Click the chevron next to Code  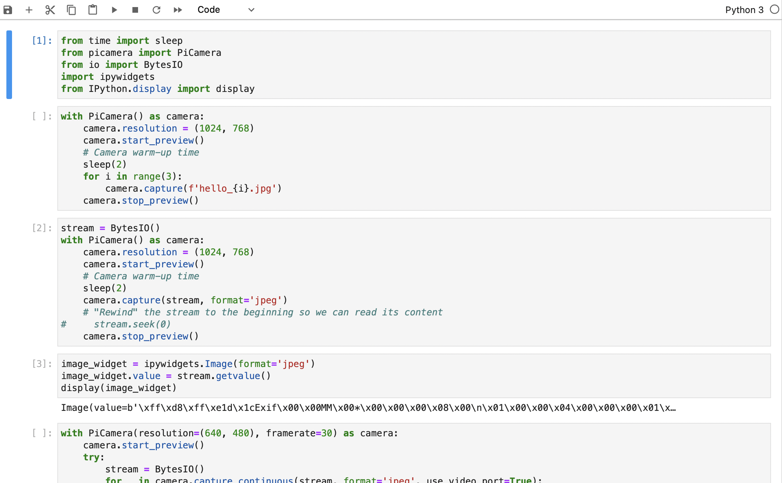pos(251,10)
